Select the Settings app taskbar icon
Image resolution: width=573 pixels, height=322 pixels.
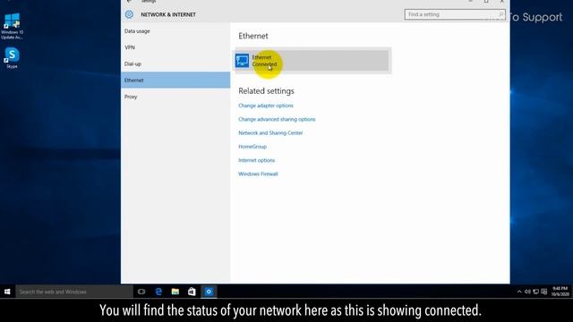point(209,292)
